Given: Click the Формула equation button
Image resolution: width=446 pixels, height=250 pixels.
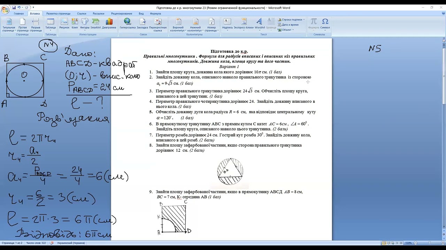Looking at the screenshot, I should tap(314, 24).
